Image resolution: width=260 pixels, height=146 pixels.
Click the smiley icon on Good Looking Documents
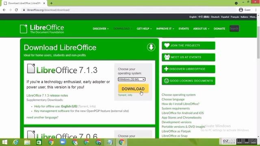[x=166, y=81]
